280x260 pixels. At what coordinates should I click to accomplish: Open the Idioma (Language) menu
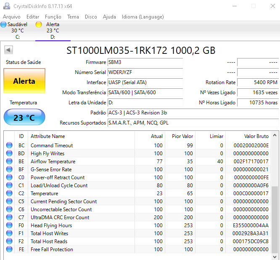[x=143, y=17]
